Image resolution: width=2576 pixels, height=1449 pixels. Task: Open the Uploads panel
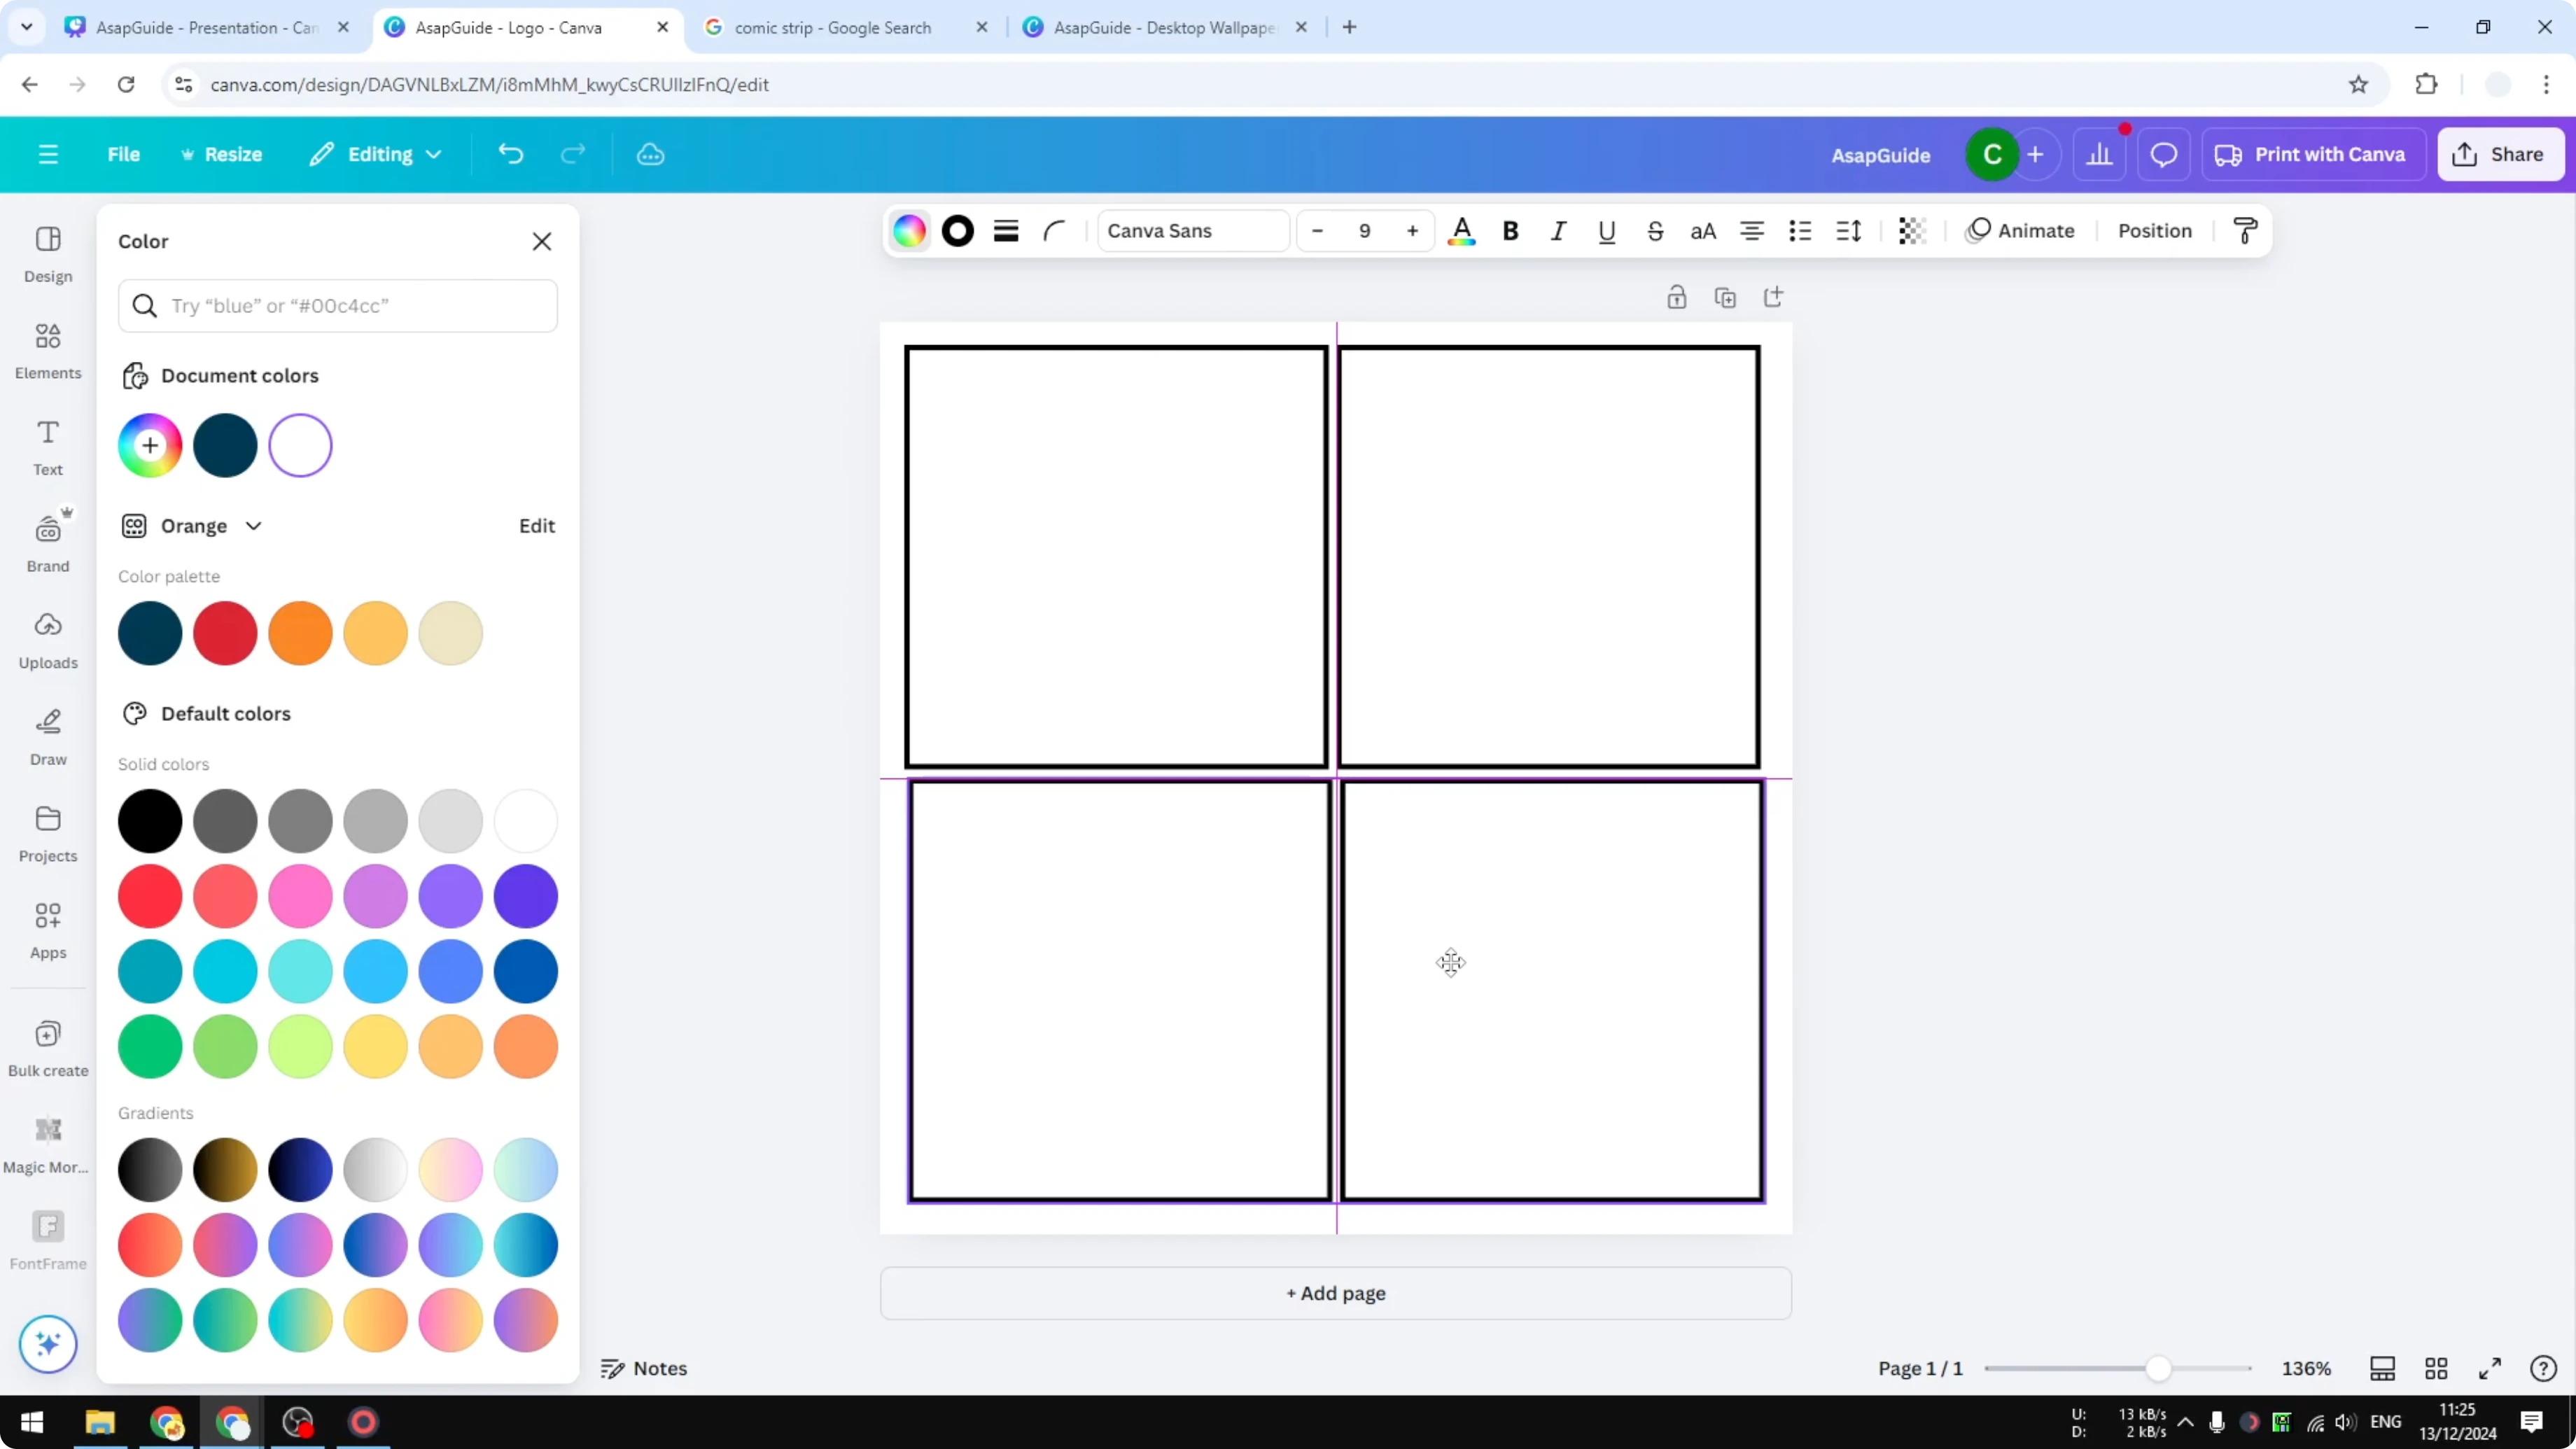(47, 638)
